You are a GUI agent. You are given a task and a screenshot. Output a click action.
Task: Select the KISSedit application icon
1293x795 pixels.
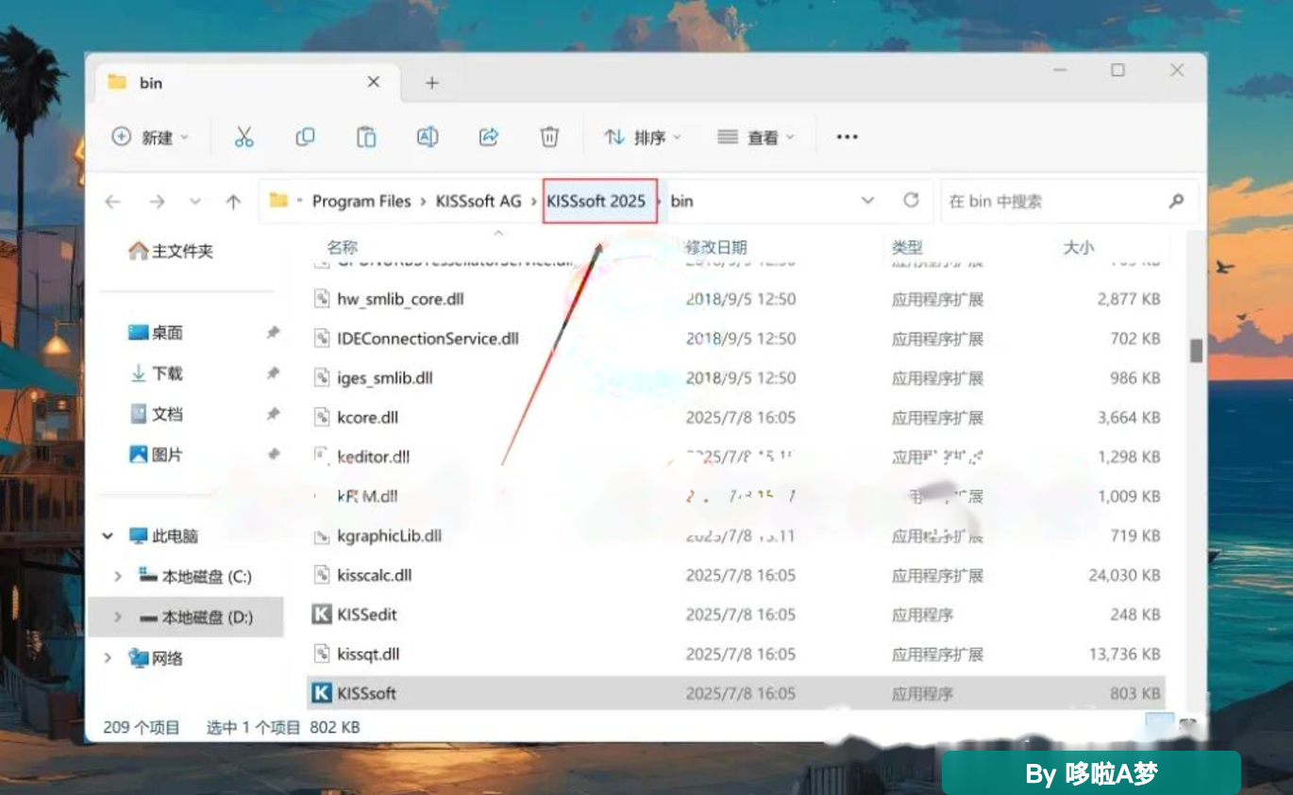click(322, 614)
